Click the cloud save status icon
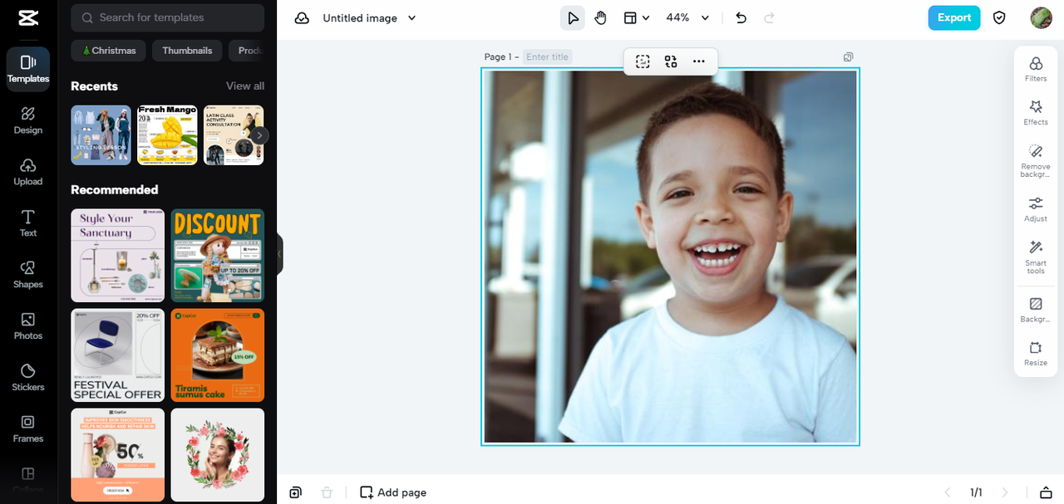The height and width of the screenshot is (504, 1064). tap(302, 18)
